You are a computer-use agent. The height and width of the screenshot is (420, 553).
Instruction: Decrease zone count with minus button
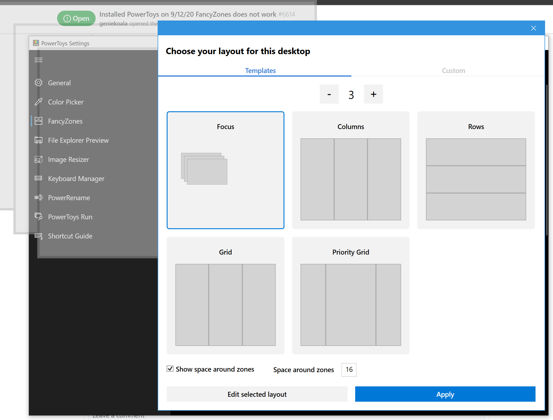coord(329,94)
